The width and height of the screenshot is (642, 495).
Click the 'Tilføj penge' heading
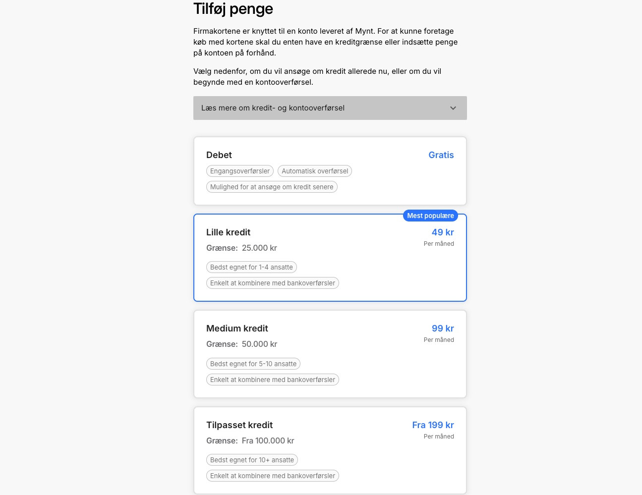233,9
